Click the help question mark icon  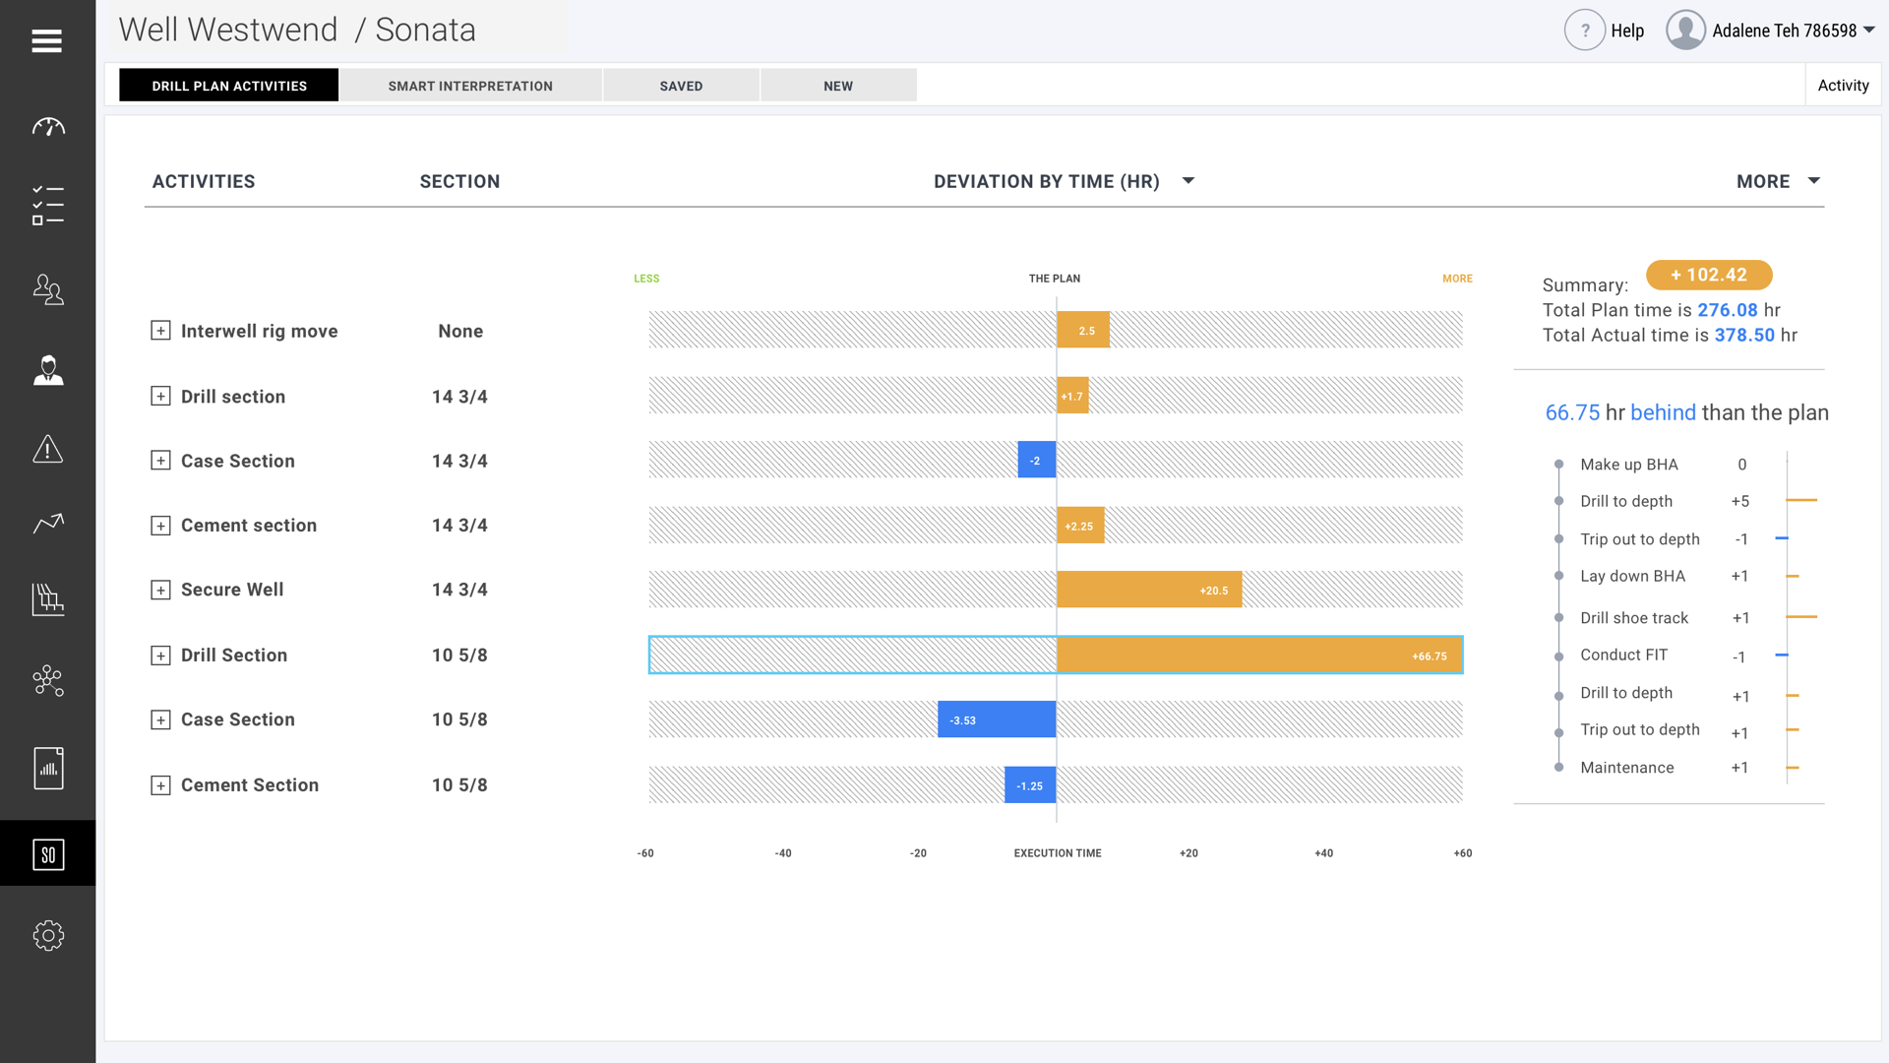[1584, 31]
